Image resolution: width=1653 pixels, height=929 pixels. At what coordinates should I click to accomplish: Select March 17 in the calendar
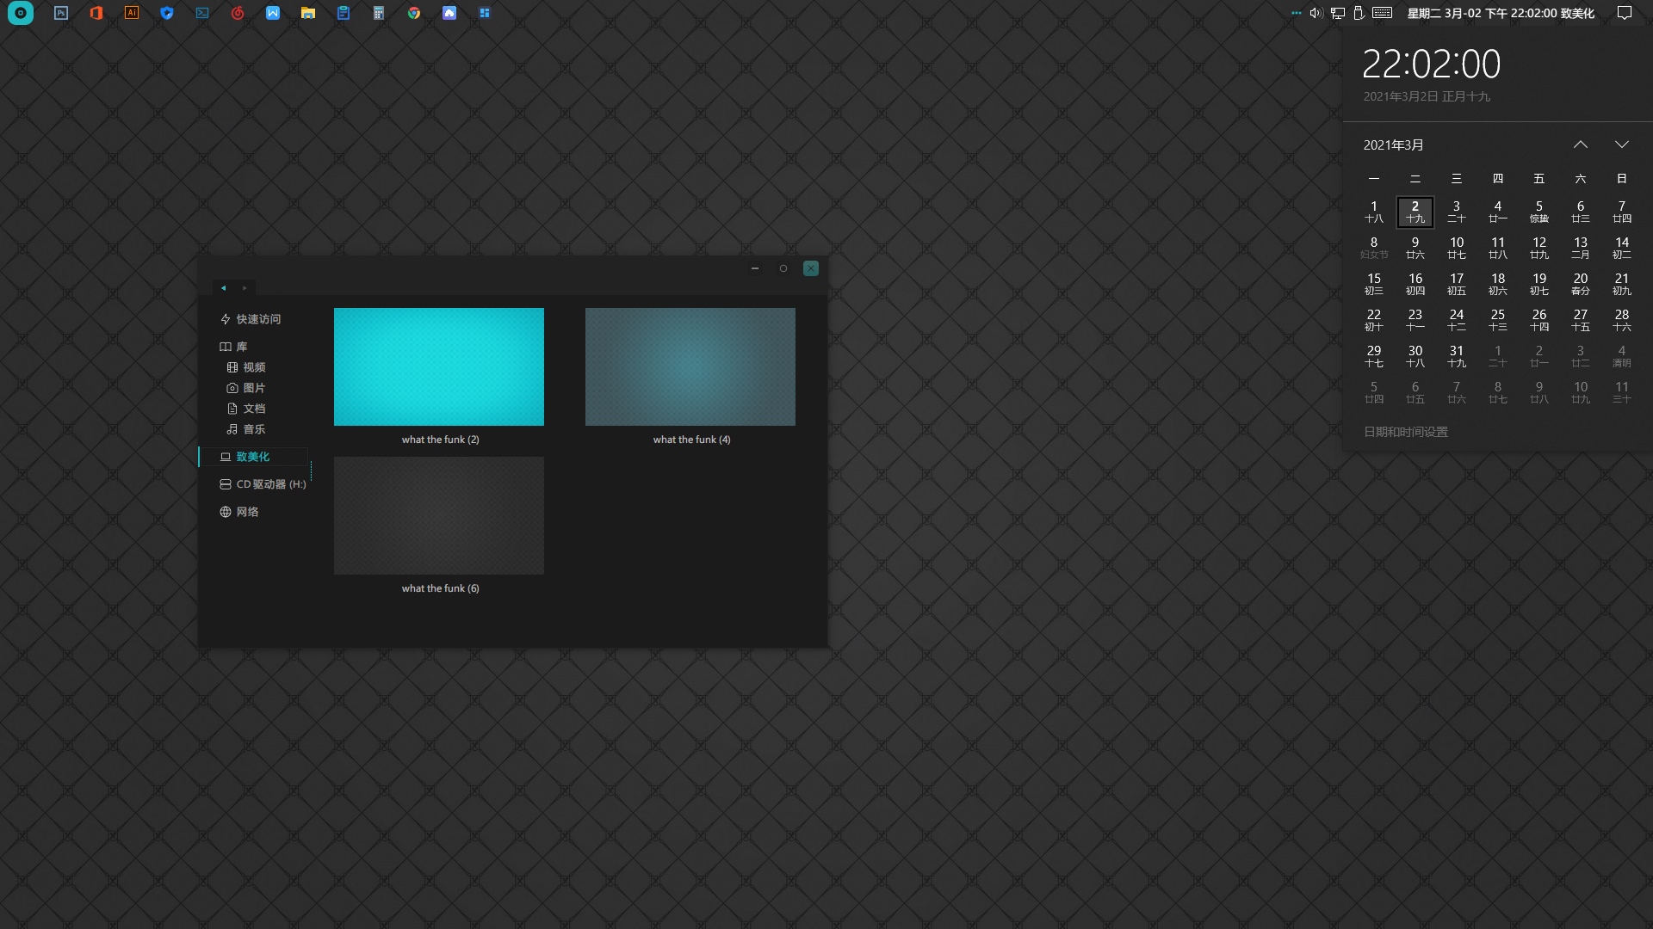coord(1457,284)
